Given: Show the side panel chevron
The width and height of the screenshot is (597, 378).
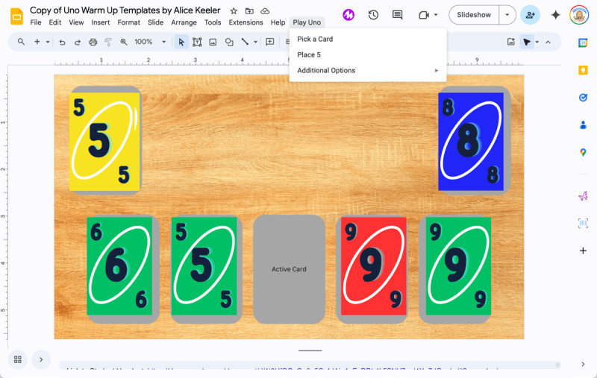Looking at the screenshot, I should [583, 365].
